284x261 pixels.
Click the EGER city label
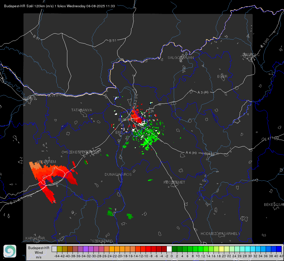222,77
